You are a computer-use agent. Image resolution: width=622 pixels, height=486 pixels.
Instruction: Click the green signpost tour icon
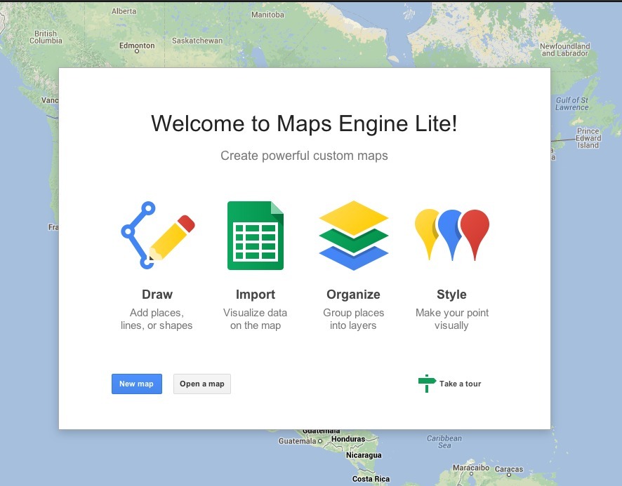427,384
